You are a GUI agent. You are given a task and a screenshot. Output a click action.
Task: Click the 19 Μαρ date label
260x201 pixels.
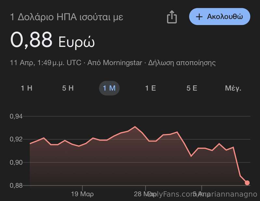pyautogui.click(x=82, y=194)
